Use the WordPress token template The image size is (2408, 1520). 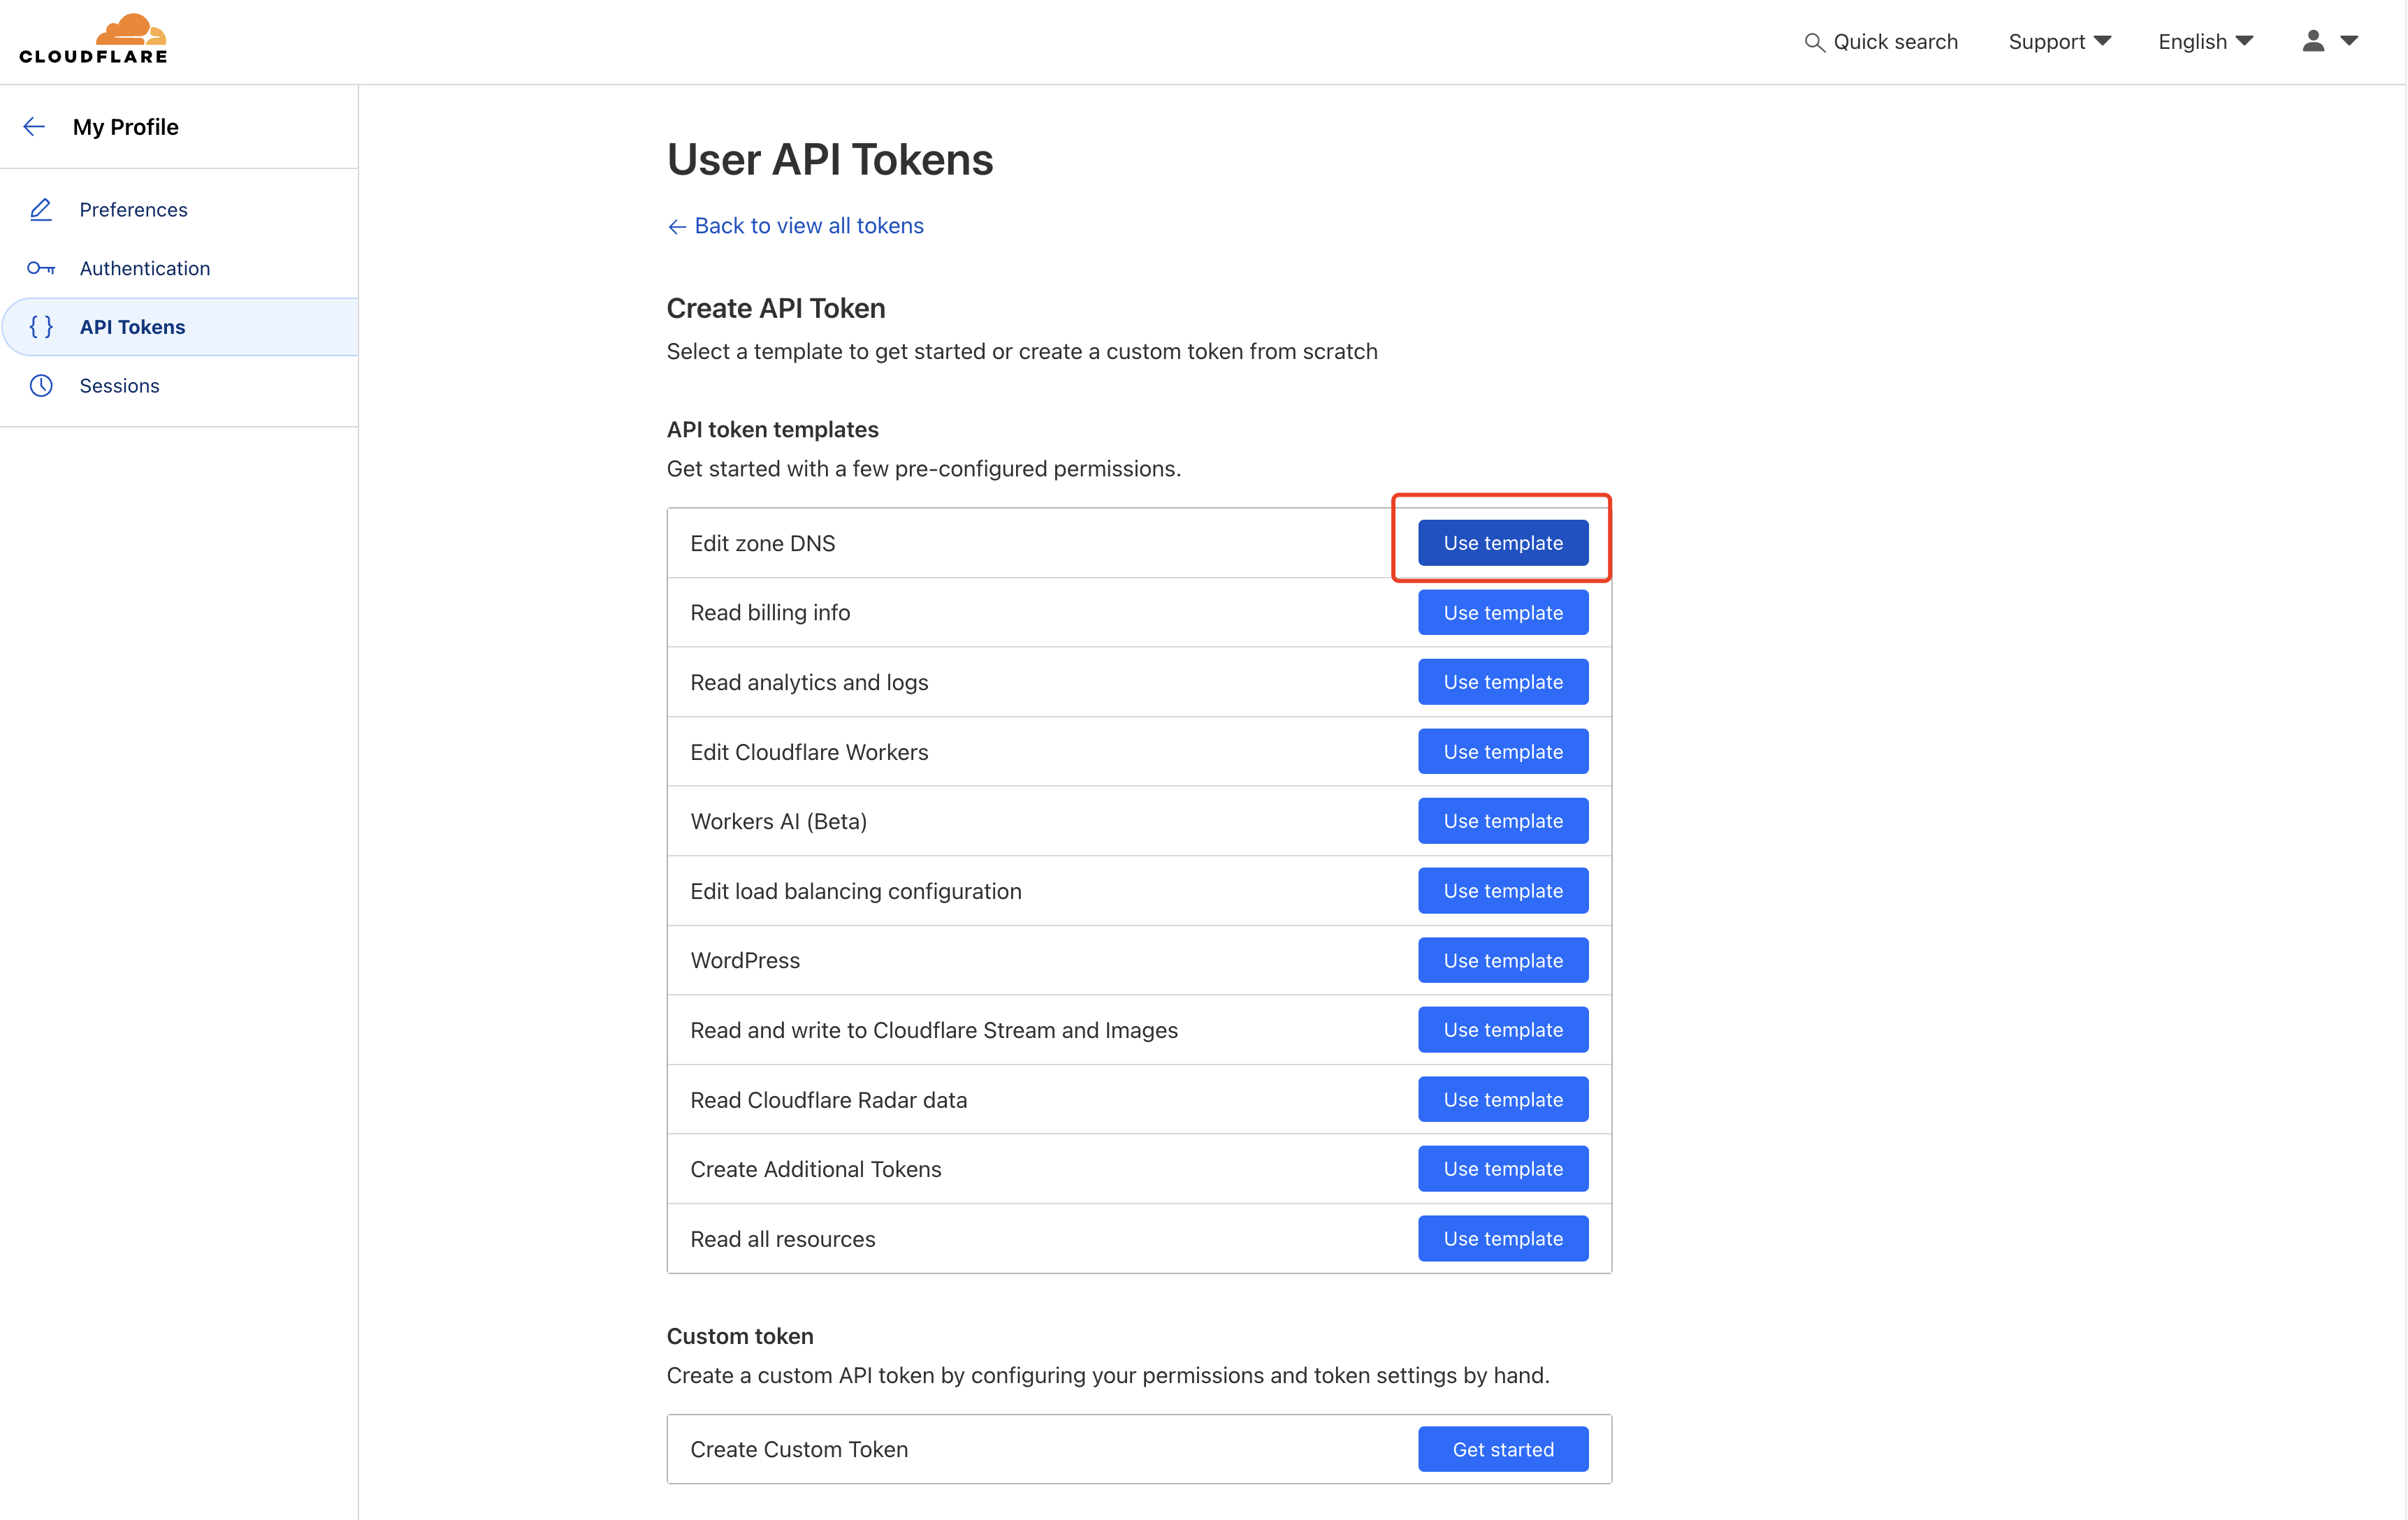click(1503, 960)
